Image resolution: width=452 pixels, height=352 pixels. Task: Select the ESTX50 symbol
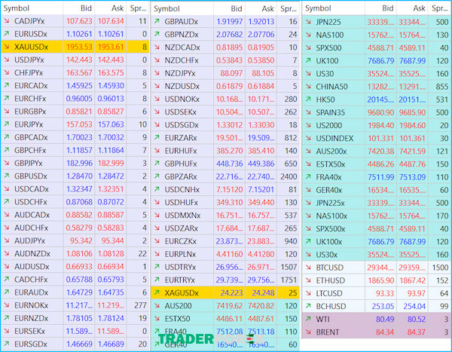[177, 319]
